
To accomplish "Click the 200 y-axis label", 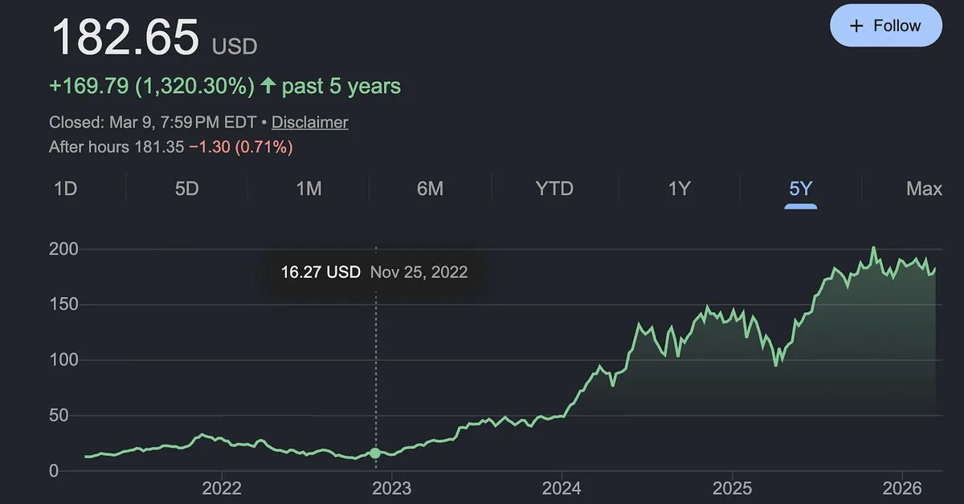I will click(64, 249).
